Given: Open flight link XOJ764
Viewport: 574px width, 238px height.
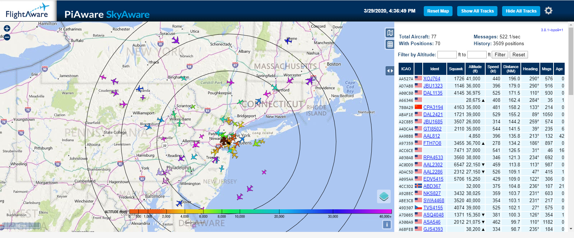Looking at the screenshot, I should pyautogui.click(x=432, y=78).
